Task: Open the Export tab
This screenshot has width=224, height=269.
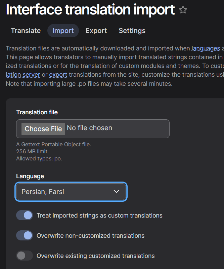Action: [x=96, y=31]
